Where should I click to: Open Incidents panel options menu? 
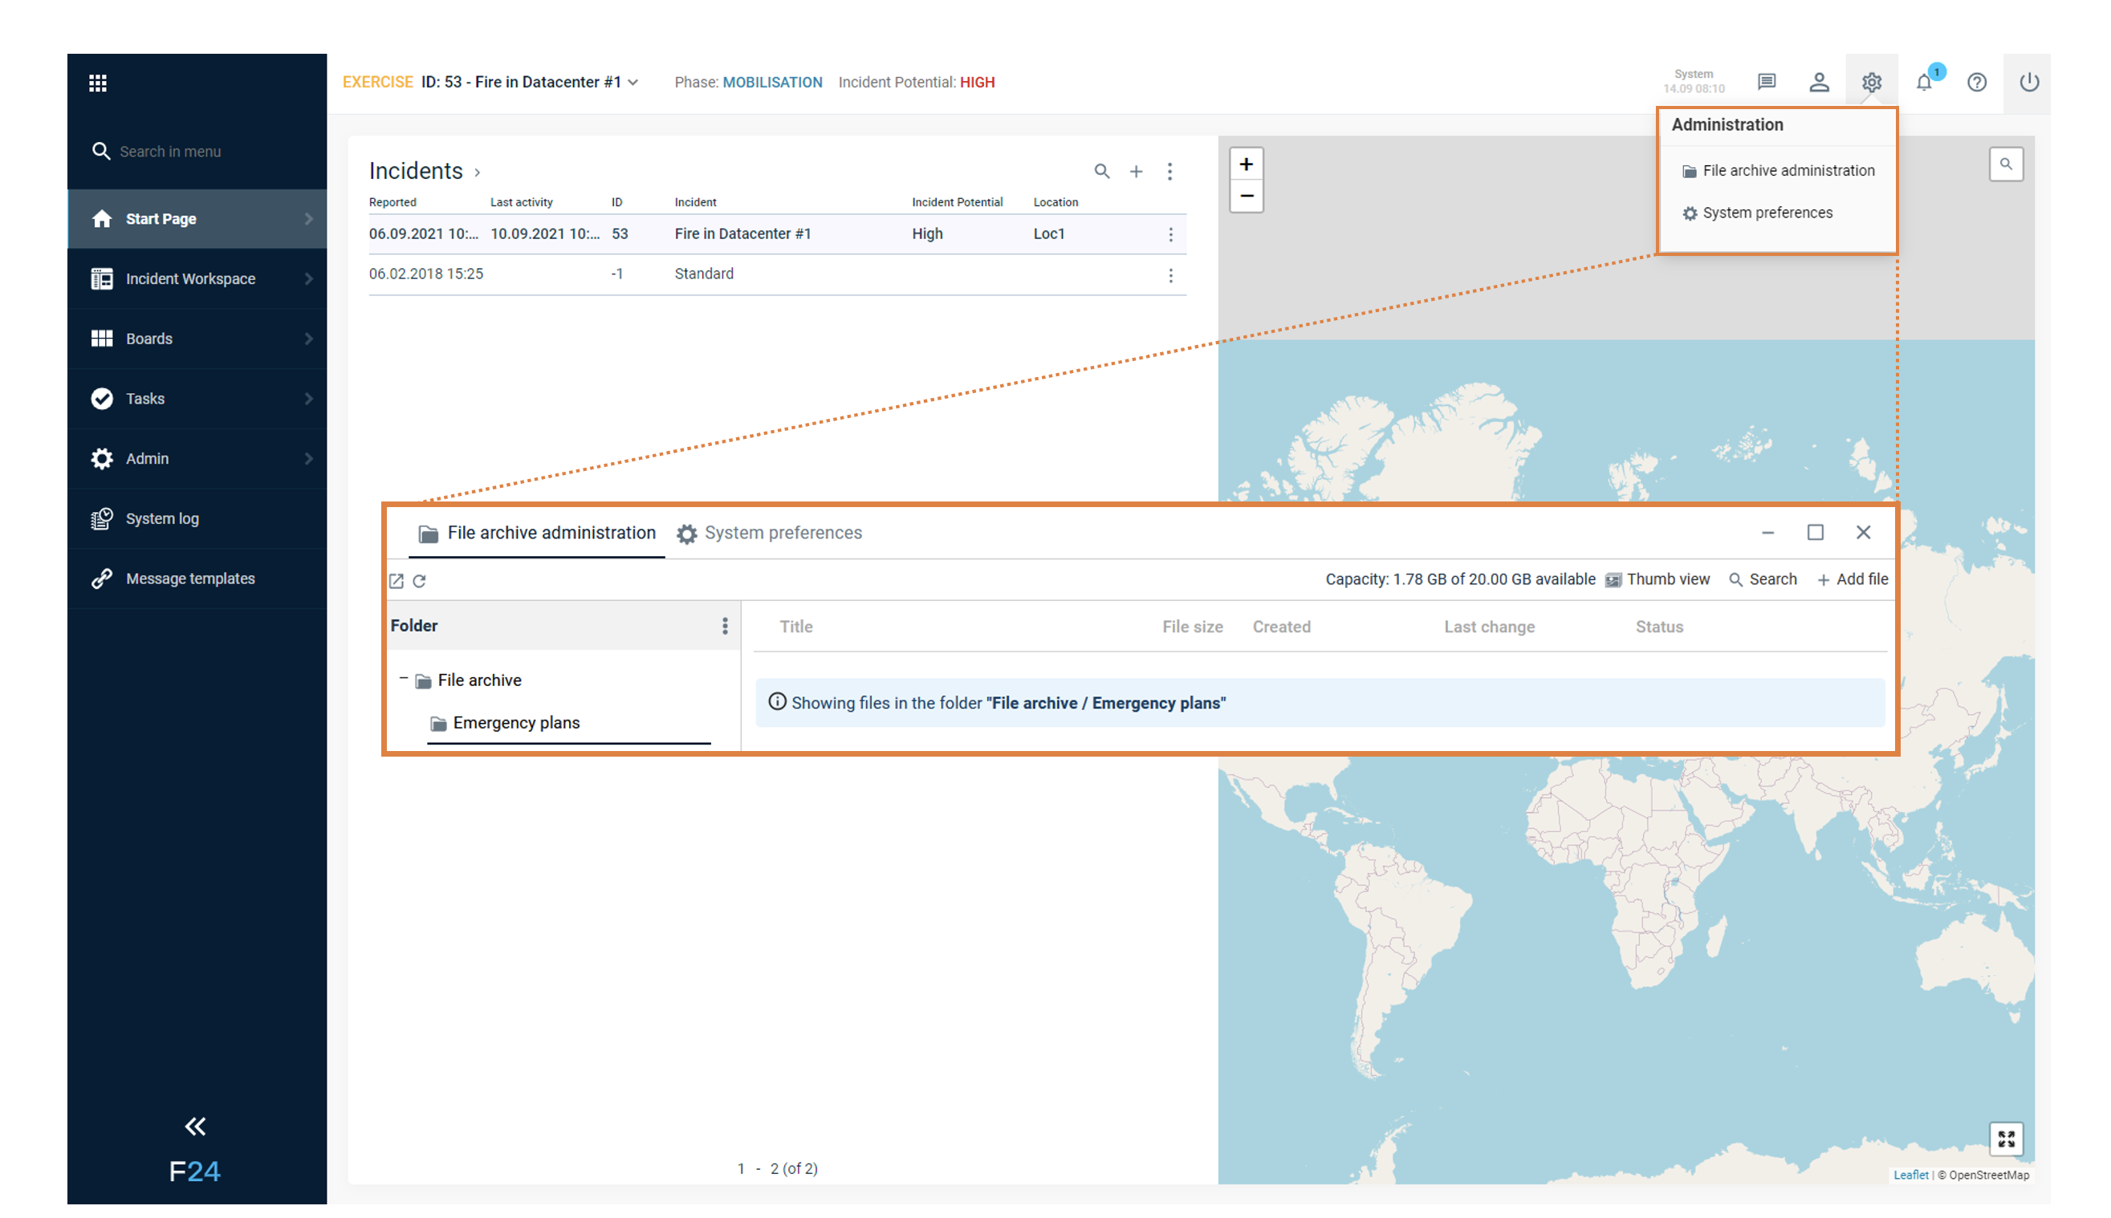coord(1169,172)
